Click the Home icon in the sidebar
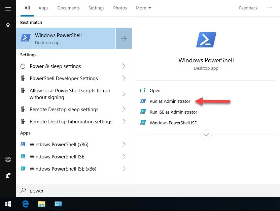The height and width of the screenshot is (211, 280). coord(8,25)
